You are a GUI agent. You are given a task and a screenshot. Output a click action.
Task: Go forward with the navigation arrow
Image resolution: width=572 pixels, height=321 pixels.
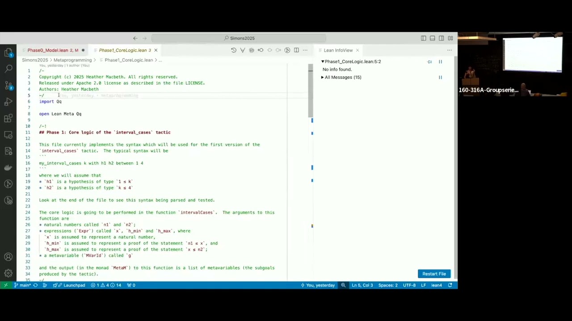click(145, 38)
